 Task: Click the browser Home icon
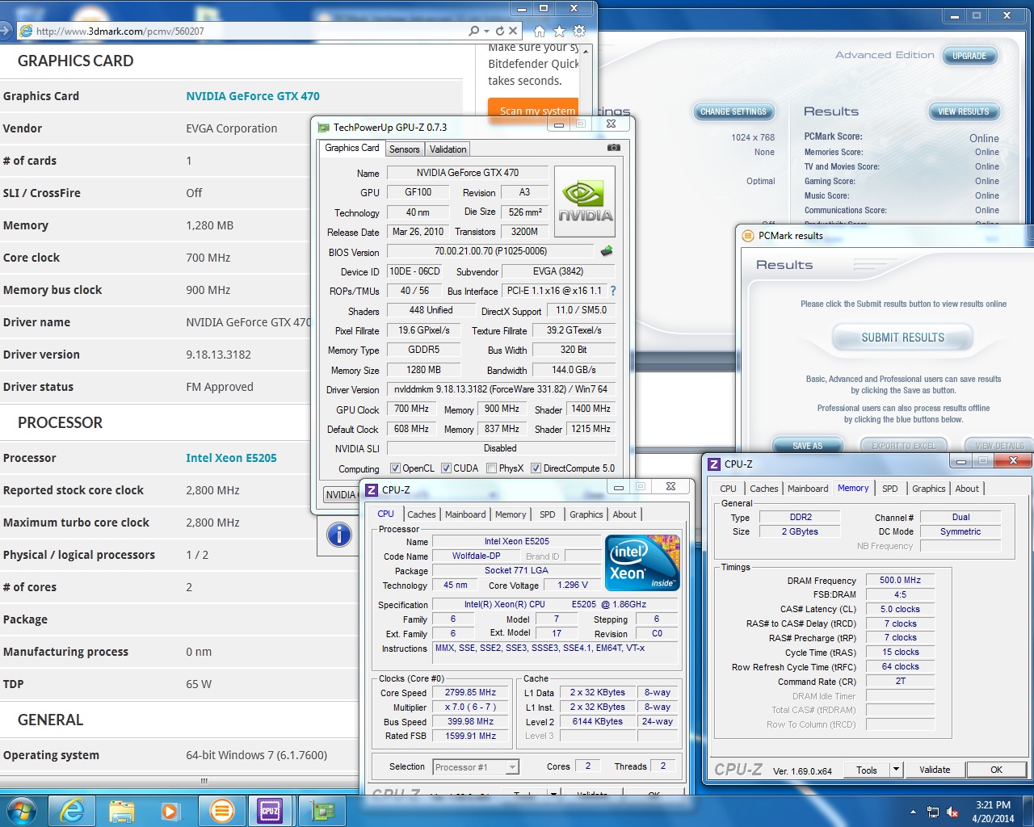[540, 31]
